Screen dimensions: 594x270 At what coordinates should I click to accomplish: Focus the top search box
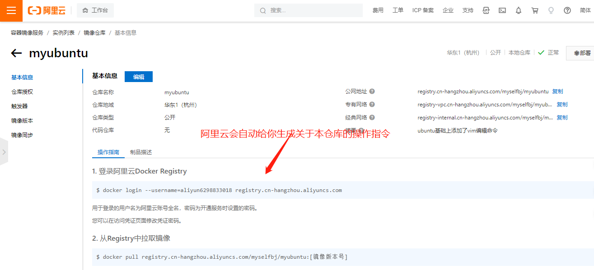point(309,10)
